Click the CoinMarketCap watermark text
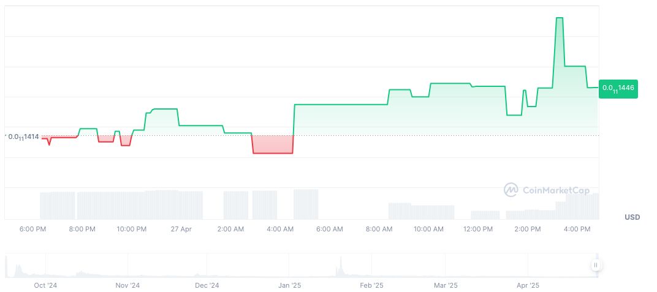This screenshot has height=292, width=657. 556,190
